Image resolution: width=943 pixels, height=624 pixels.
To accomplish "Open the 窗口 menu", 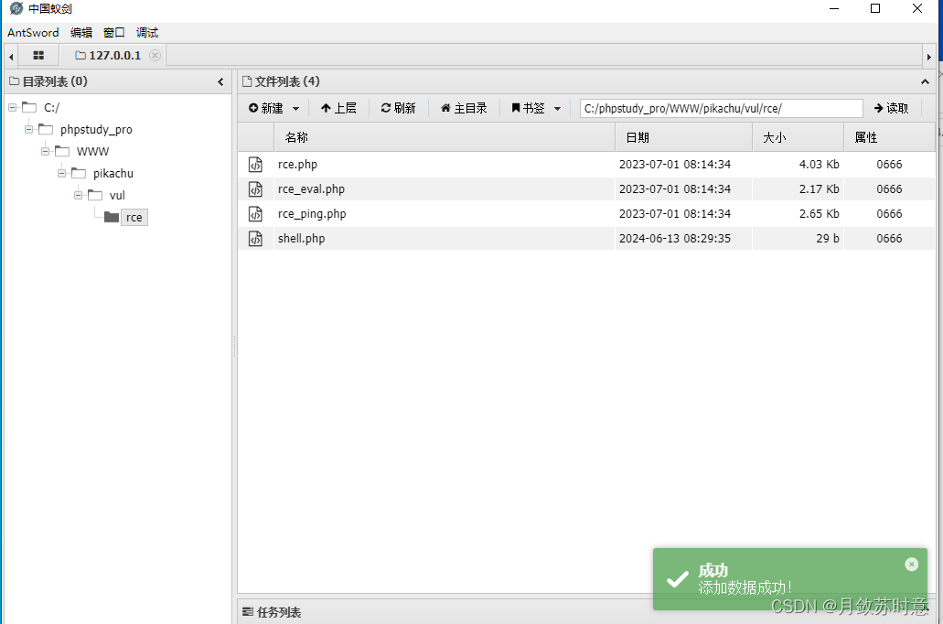I will 114,33.
